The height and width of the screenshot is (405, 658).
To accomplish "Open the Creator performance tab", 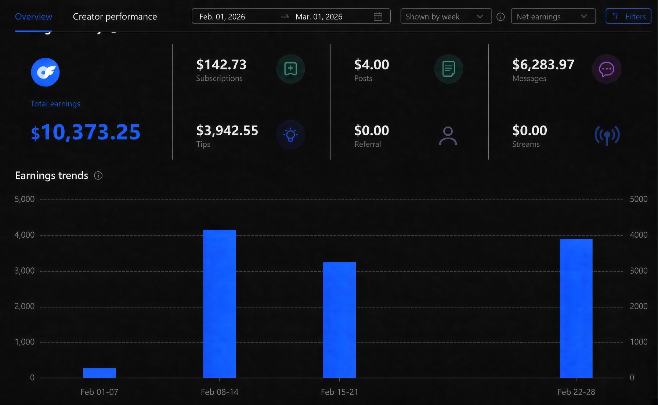I will 115,17.
